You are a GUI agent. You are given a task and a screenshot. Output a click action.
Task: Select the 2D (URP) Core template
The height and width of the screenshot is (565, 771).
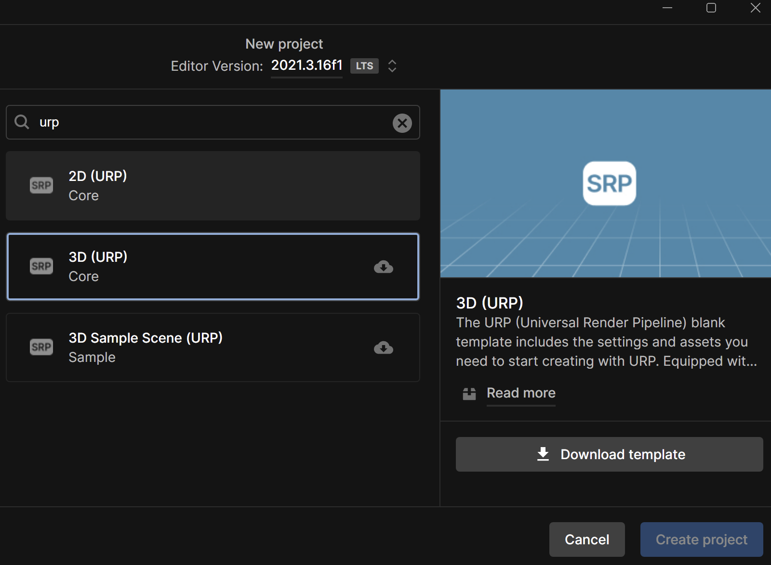click(x=213, y=186)
